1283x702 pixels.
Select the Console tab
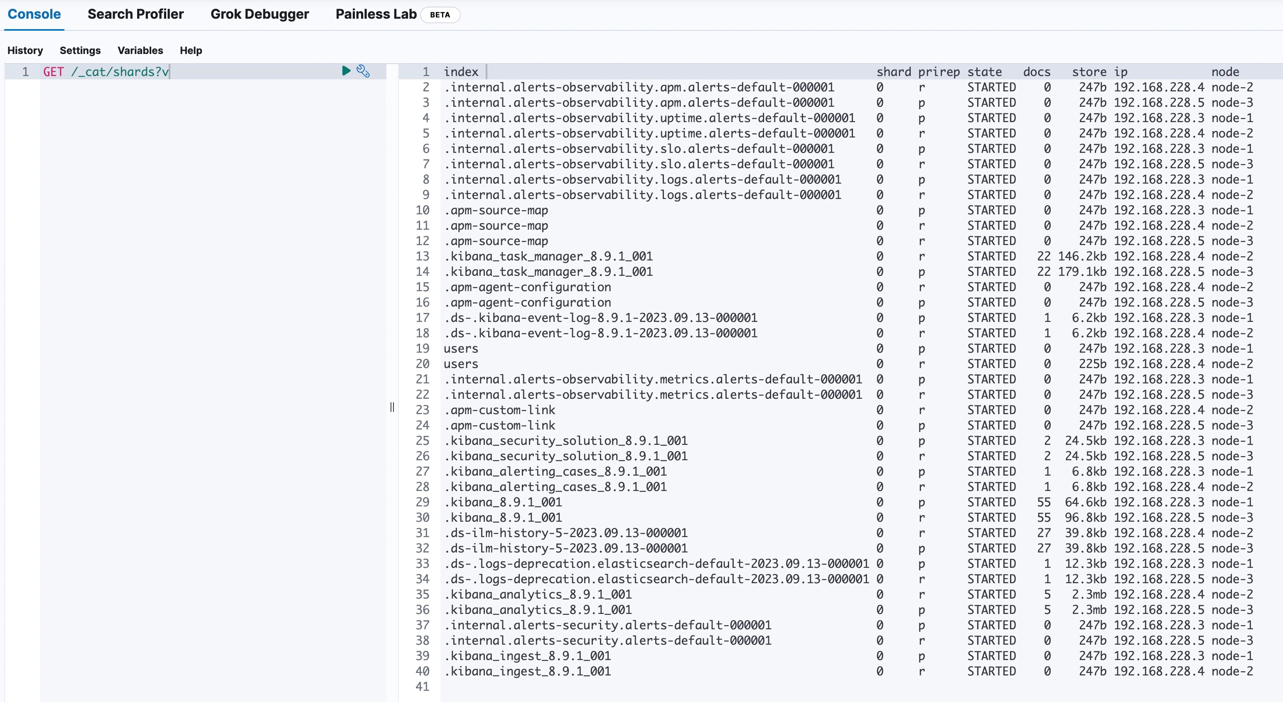coord(34,14)
